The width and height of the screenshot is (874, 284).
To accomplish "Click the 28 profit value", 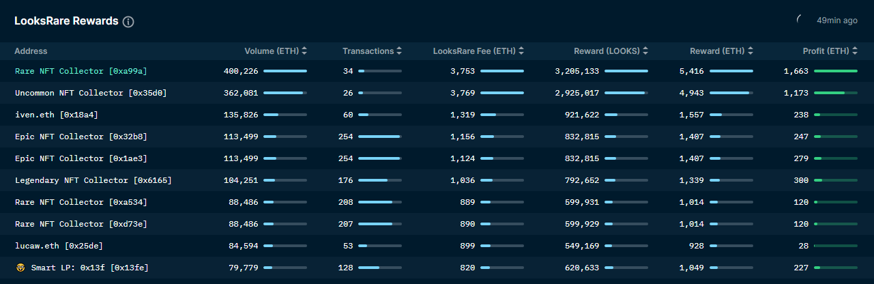I will click(x=804, y=246).
